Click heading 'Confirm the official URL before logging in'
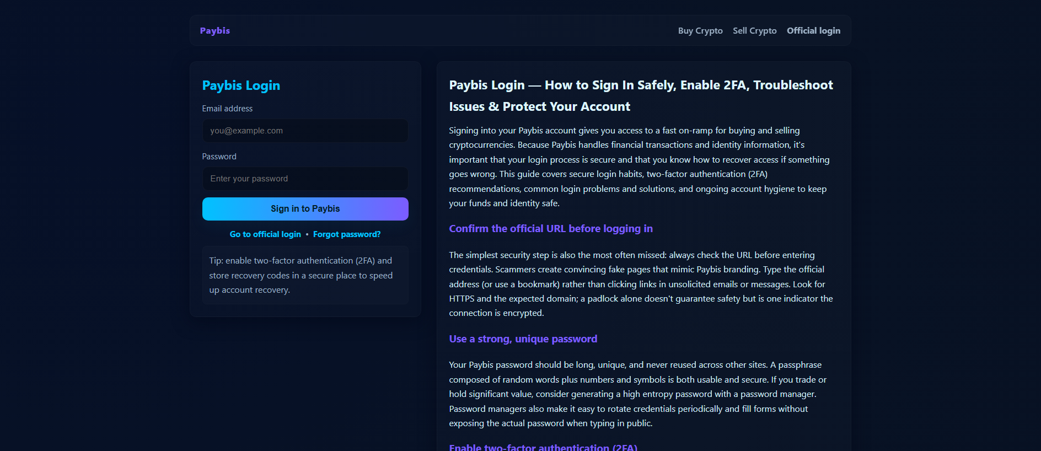The height and width of the screenshot is (451, 1041). pos(550,229)
